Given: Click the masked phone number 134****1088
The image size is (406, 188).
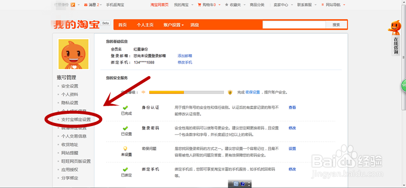Looking at the screenshot, I should [144, 62].
